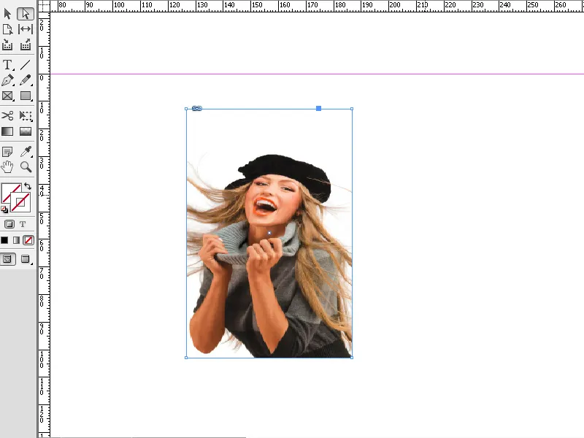Select the Eyedropper tool
This screenshot has height=438, width=584.
pyautogui.click(x=25, y=153)
